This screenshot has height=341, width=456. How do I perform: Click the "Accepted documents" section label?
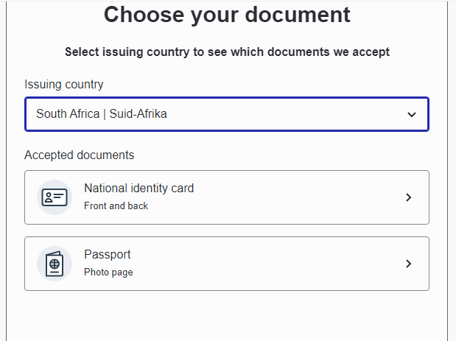pyautogui.click(x=80, y=155)
